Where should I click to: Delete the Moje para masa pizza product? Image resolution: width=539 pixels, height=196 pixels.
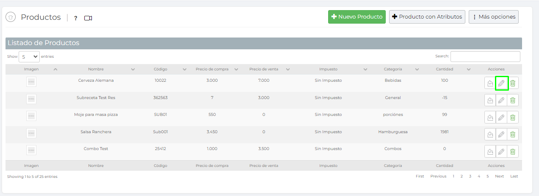[x=513, y=117]
